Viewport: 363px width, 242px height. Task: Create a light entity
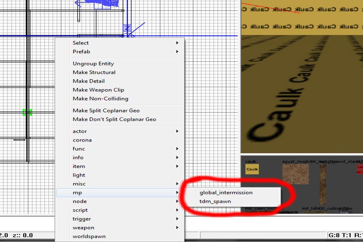[x=79, y=175]
